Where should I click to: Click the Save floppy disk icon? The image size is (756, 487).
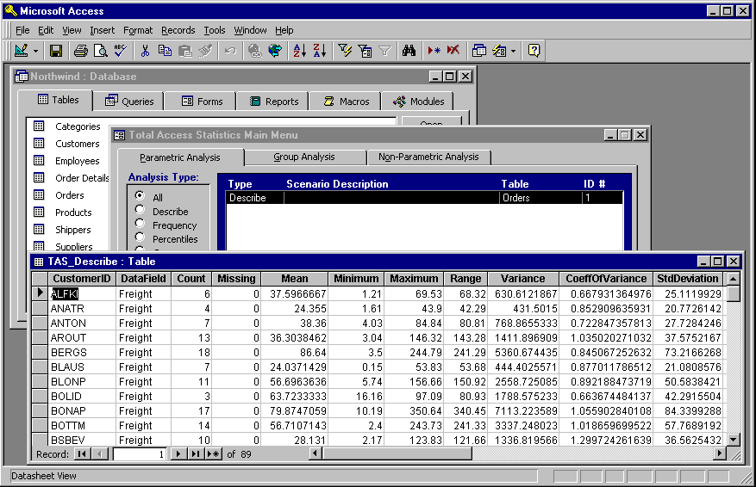56,51
